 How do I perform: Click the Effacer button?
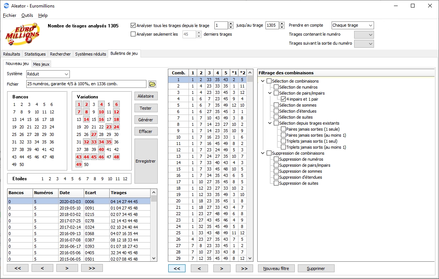point(146,131)
